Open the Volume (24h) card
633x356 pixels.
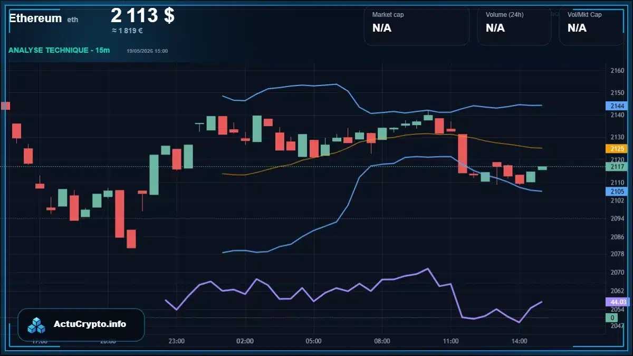point(514,25)
